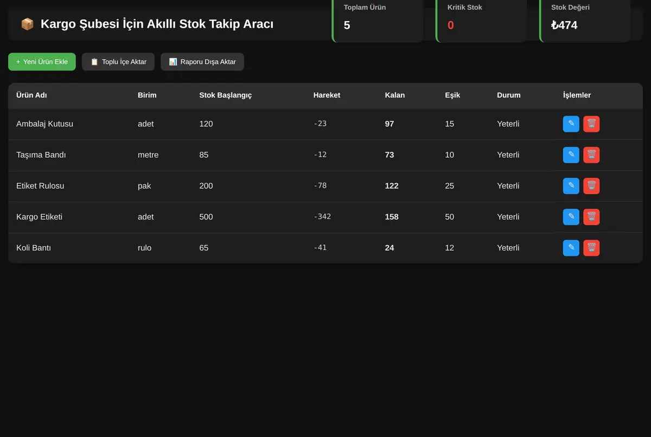Click the unit cell reading rulo
Image resolution: width=651 pixels, height=437 pixels.
click(144, 248)
